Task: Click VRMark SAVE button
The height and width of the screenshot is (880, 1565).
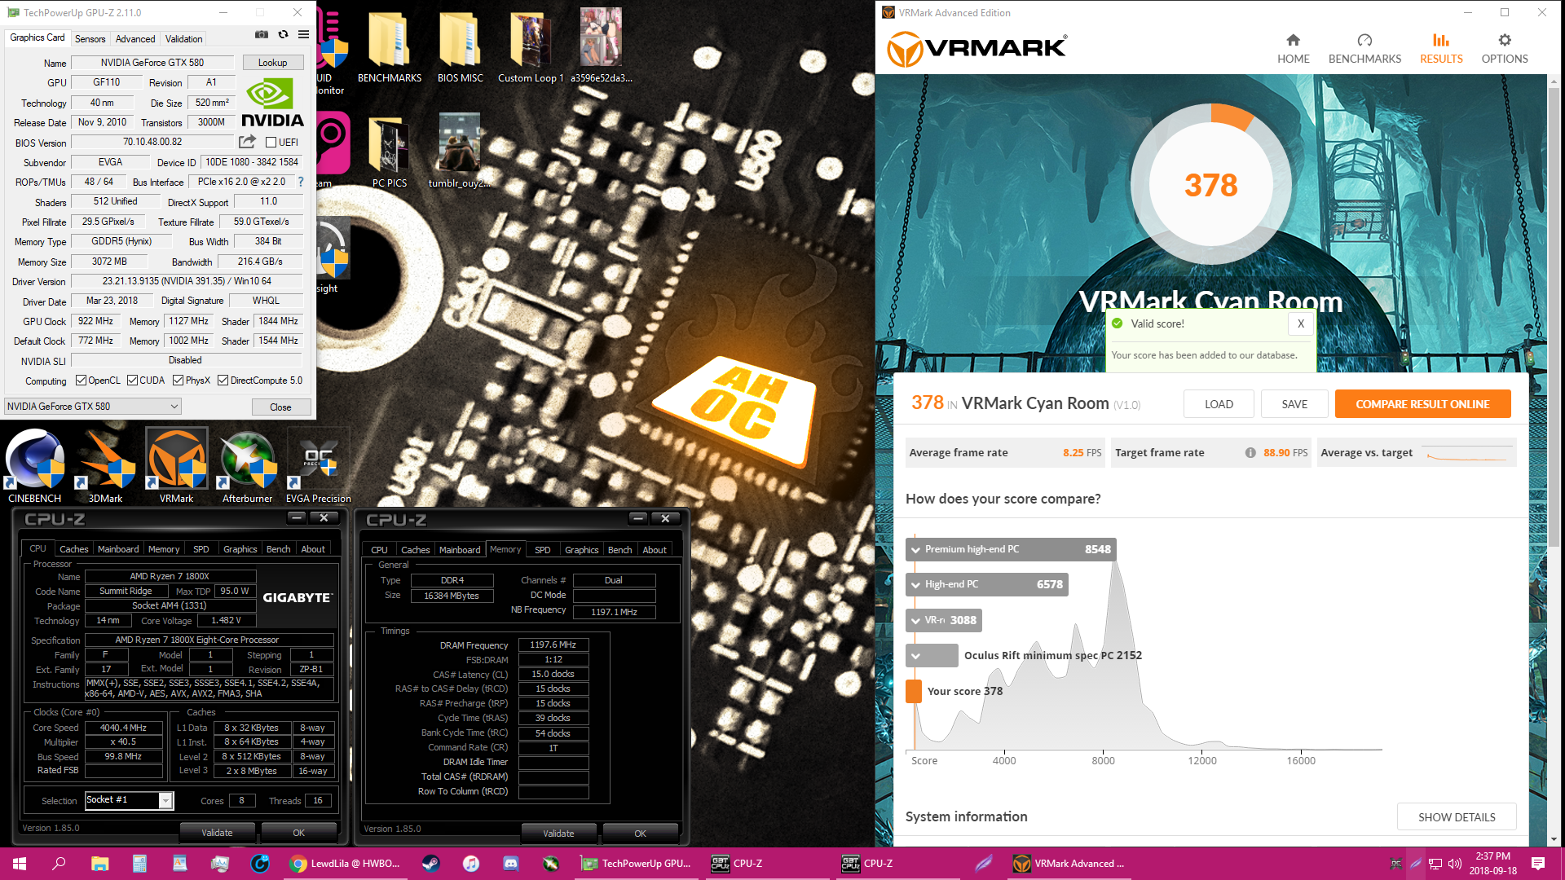Action: tap(1294, 404)
